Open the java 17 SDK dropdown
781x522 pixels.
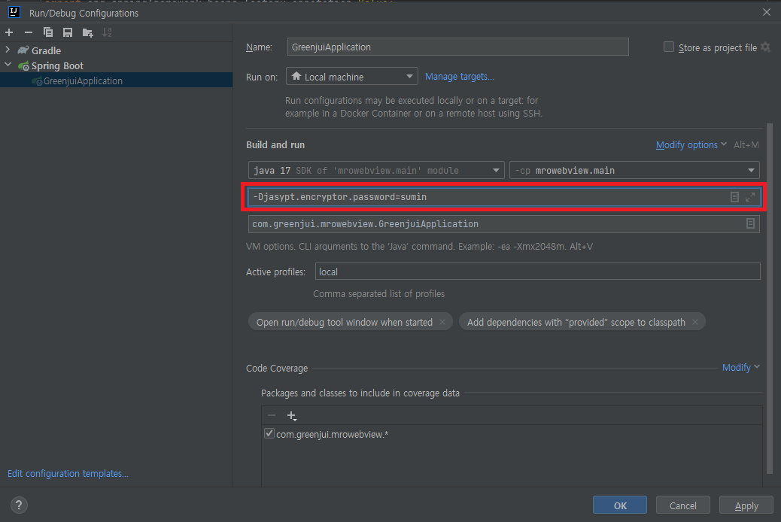click(376, 170)
